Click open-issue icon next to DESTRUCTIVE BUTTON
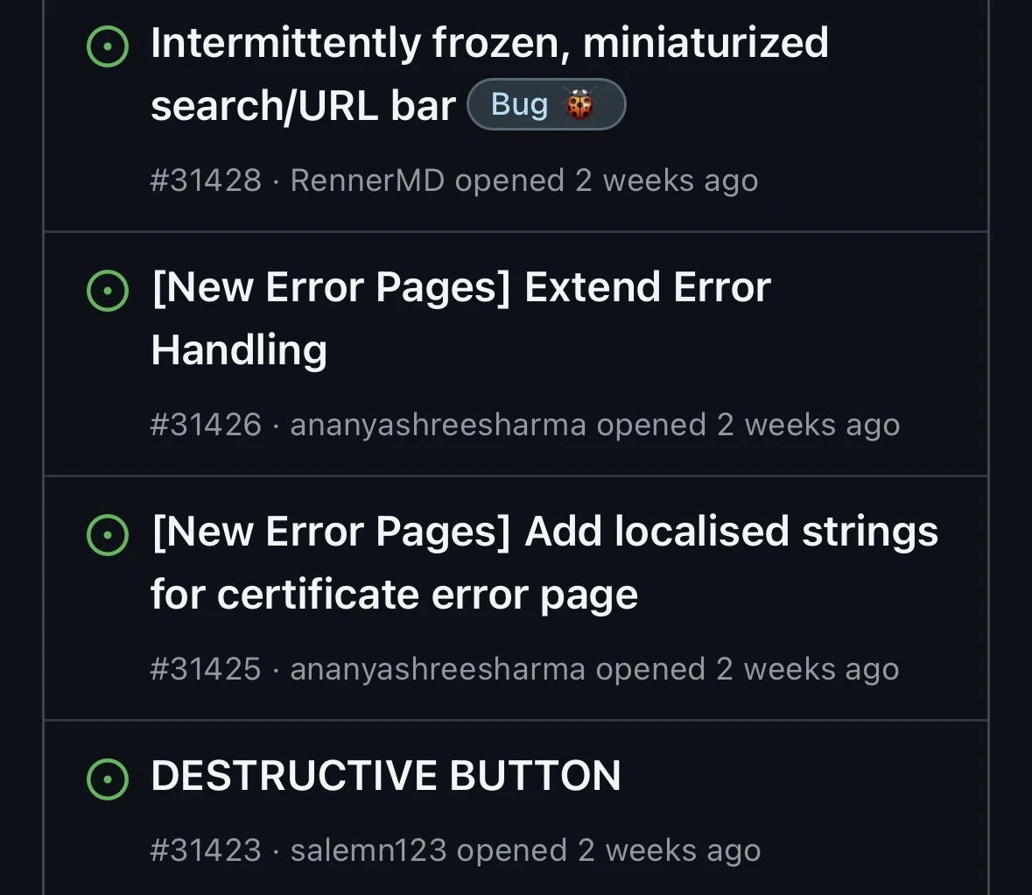Viewport: 1032px width, 895px height. click(x=108, y=779)
